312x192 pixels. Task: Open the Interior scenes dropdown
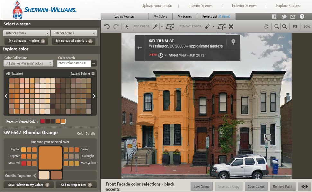(x=26, y=33)
